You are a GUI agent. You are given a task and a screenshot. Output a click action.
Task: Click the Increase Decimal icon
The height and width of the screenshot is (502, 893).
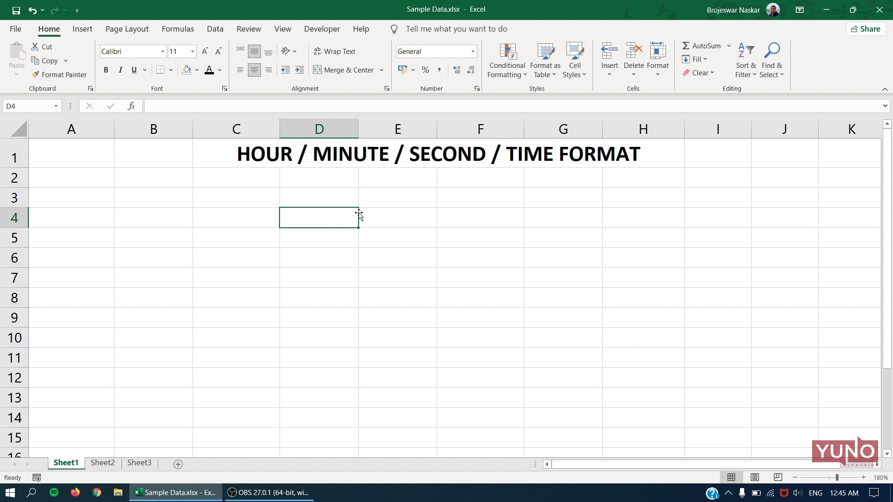click(457, 70)
